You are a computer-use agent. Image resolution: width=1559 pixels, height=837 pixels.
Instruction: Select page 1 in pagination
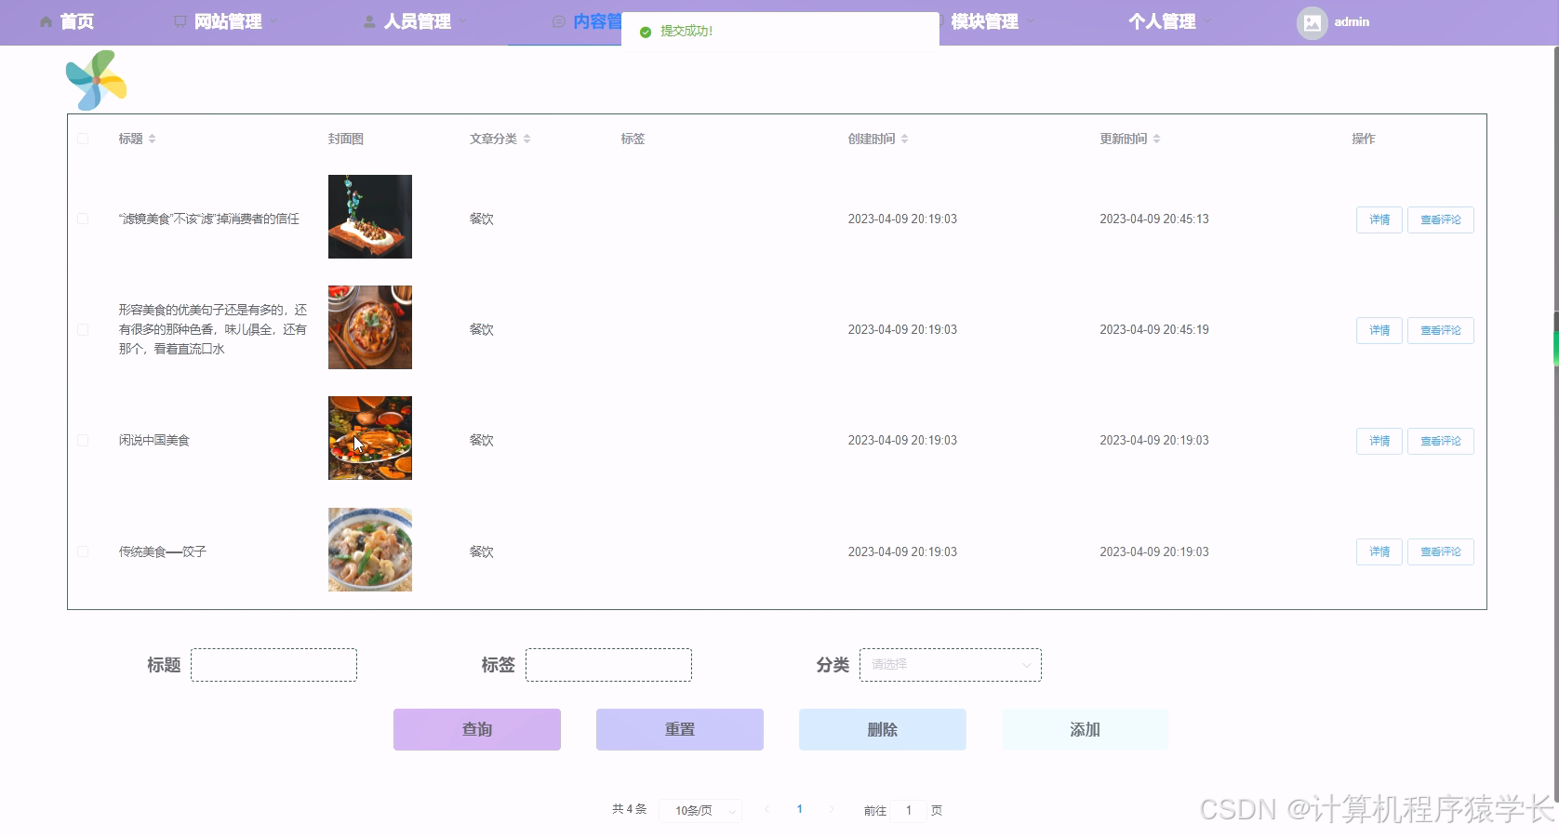coord(799,809)
